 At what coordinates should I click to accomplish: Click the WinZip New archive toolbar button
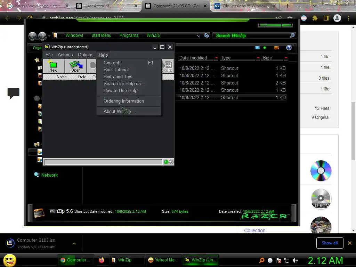pyautogui.click(x=54, y=66)
